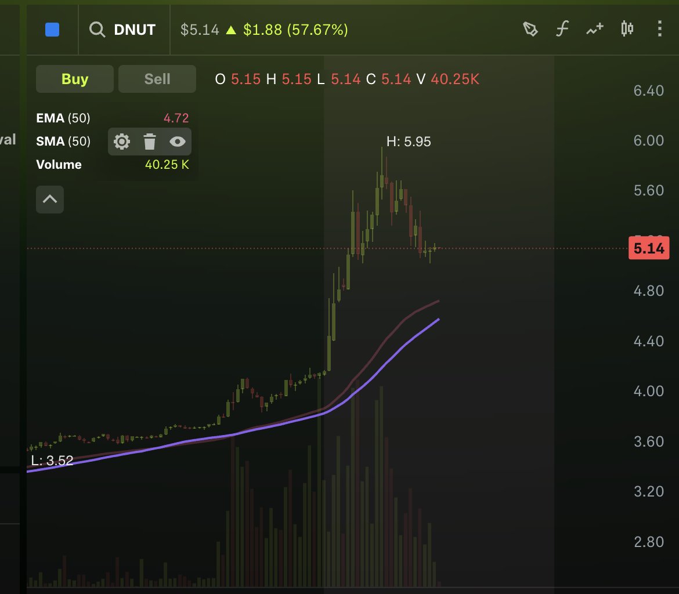The height and width of the screenshot is (594, 679).
Task: Click the 5.60 price axis label
Action: pos(649,190)
